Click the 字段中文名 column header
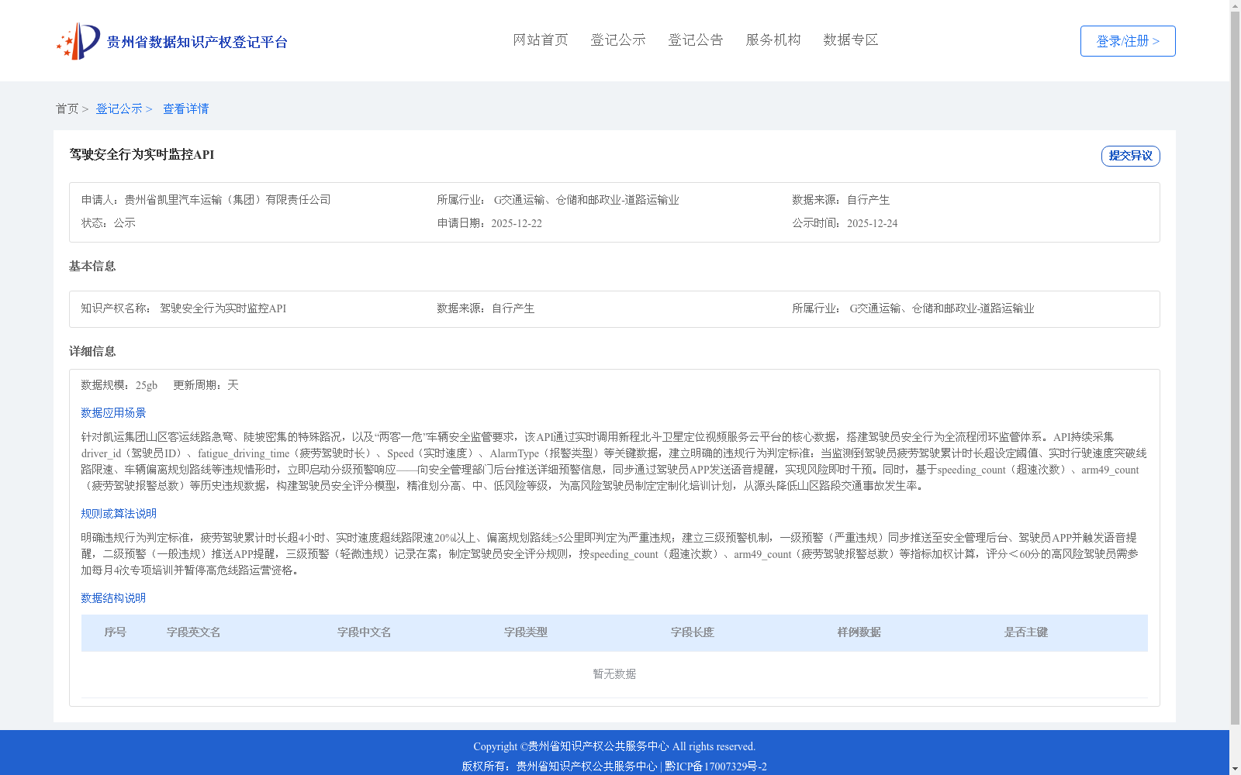The height and width of the screenshot is (775, 1241). pyautogui.click(x=364, y=632)
